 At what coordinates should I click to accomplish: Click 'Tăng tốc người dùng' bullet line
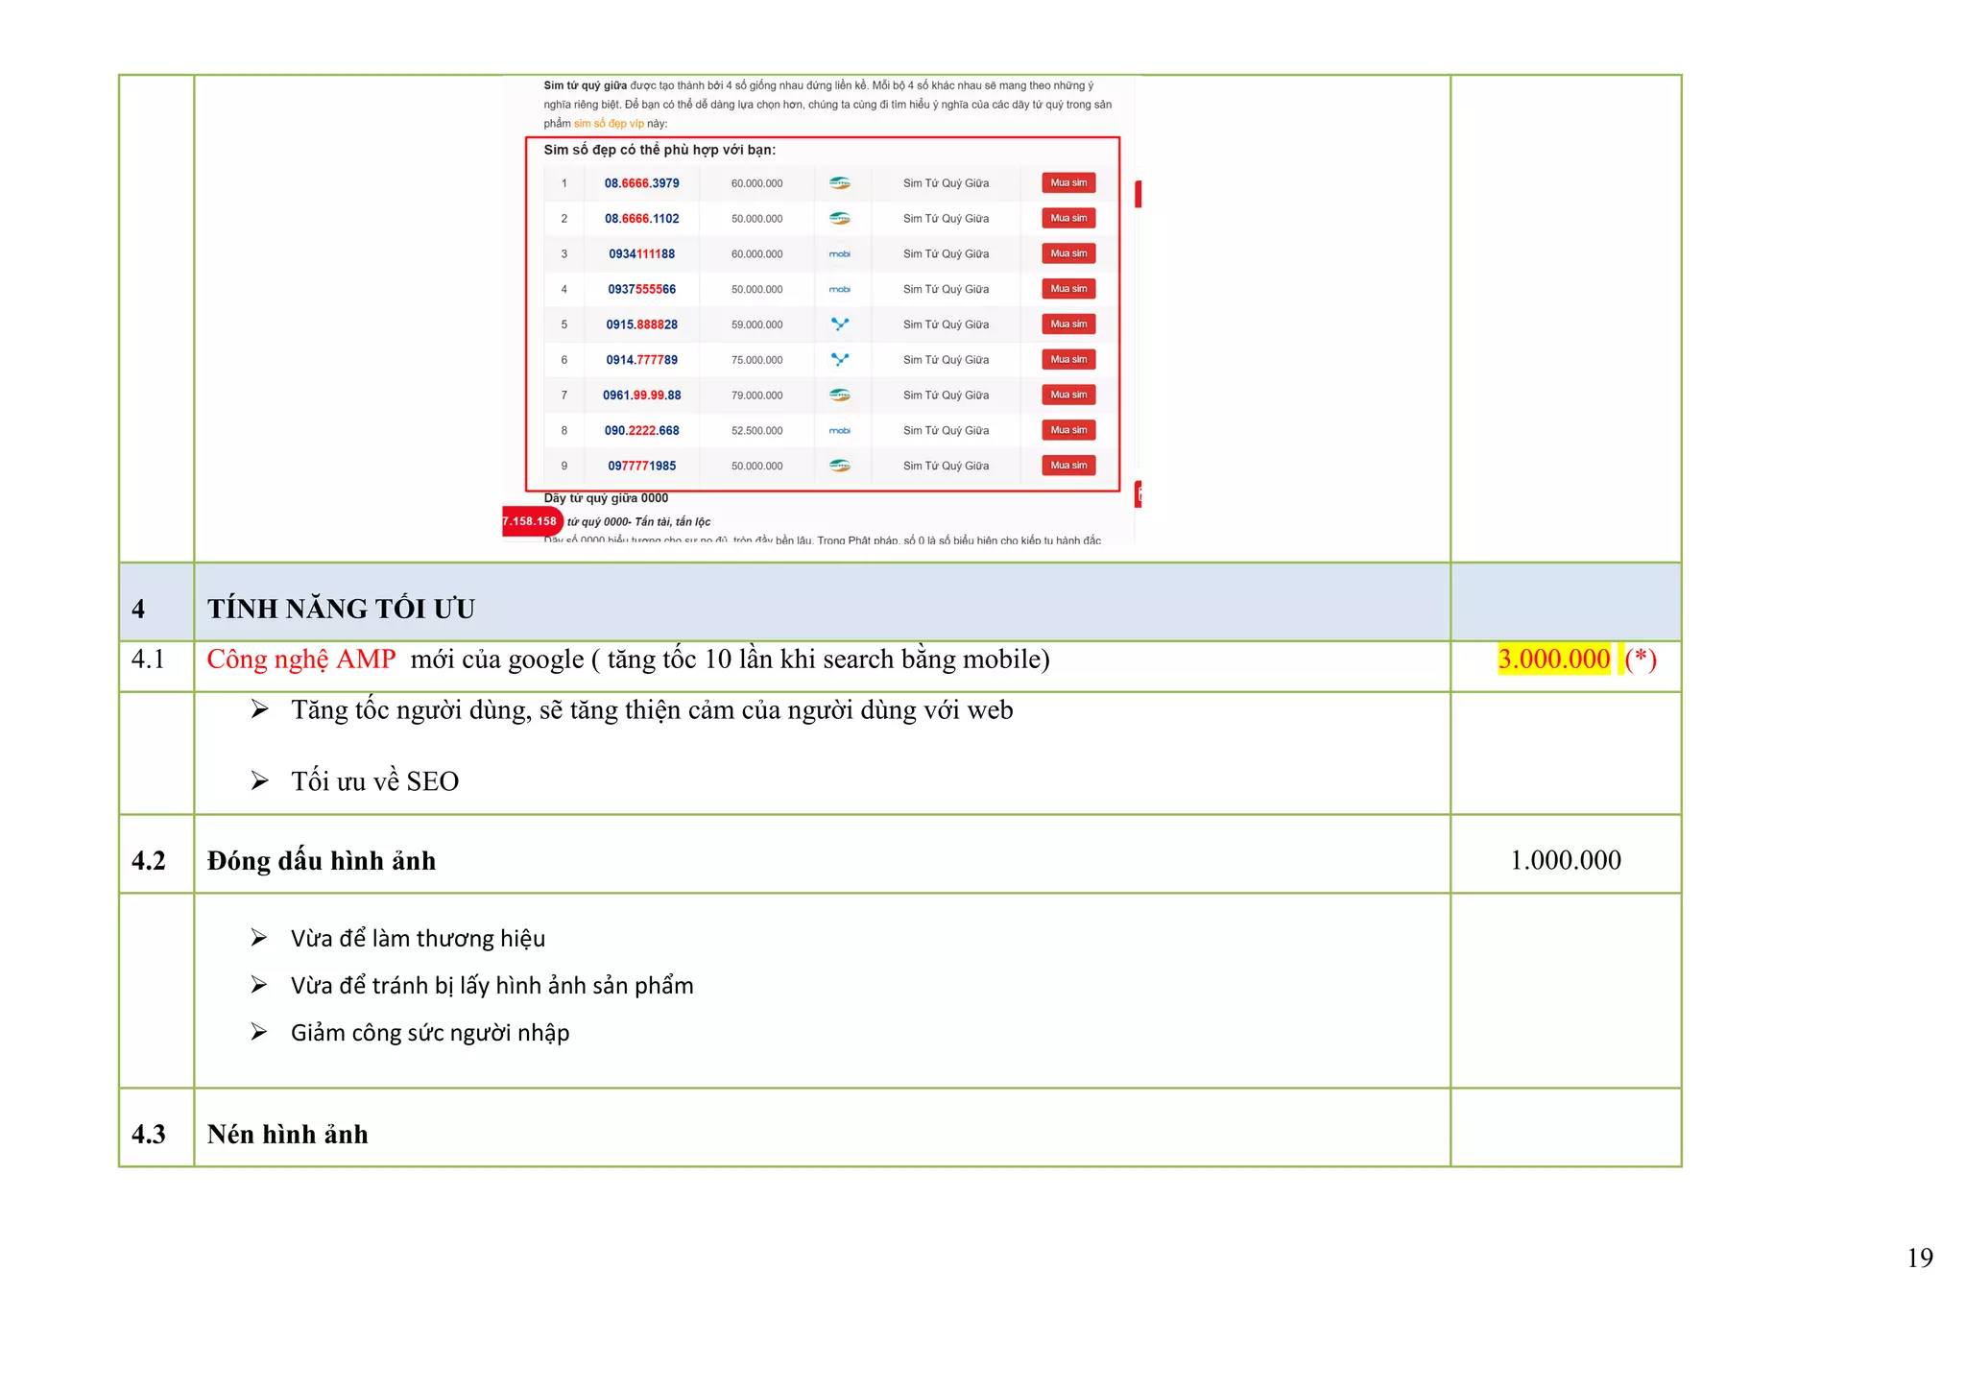pyautogui.click(x=652, y=710)
